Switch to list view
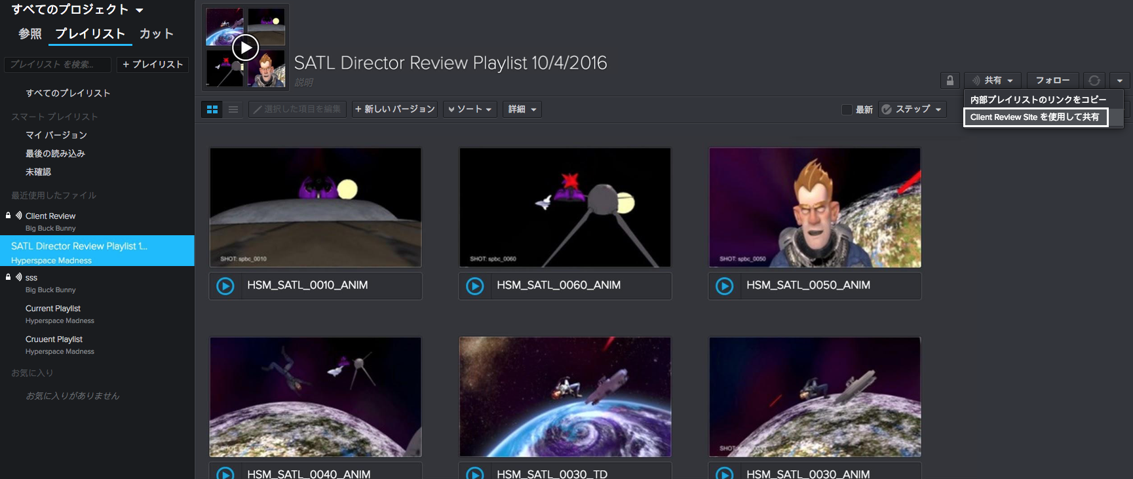The height and width of the screenshot is (479, 1133). click(233, 109)
